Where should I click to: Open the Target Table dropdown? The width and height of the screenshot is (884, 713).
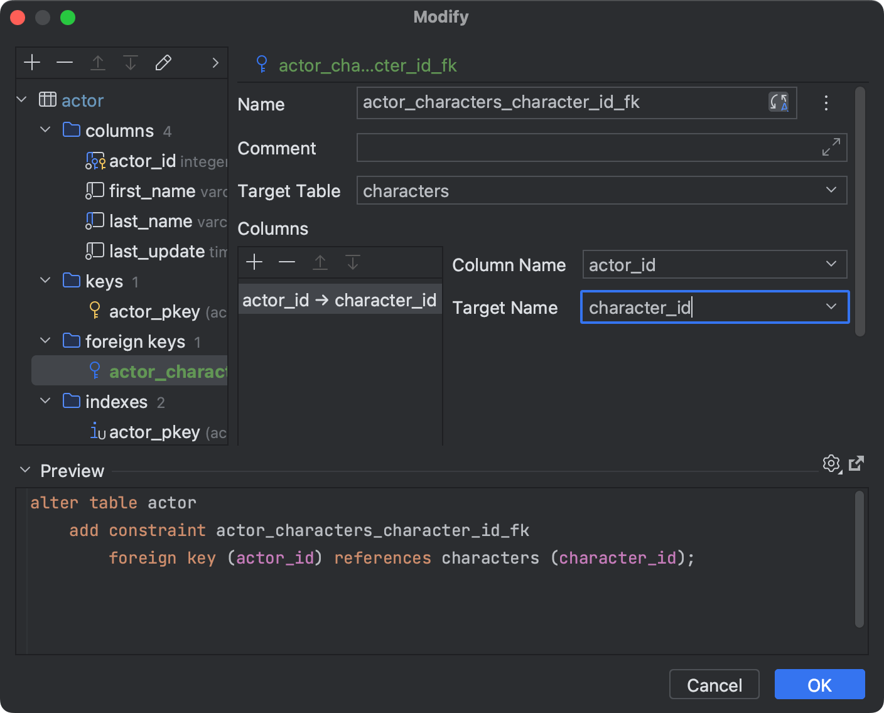click(831, 190)
